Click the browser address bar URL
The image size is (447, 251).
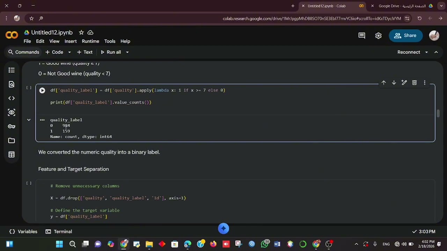tap(312, 18)
